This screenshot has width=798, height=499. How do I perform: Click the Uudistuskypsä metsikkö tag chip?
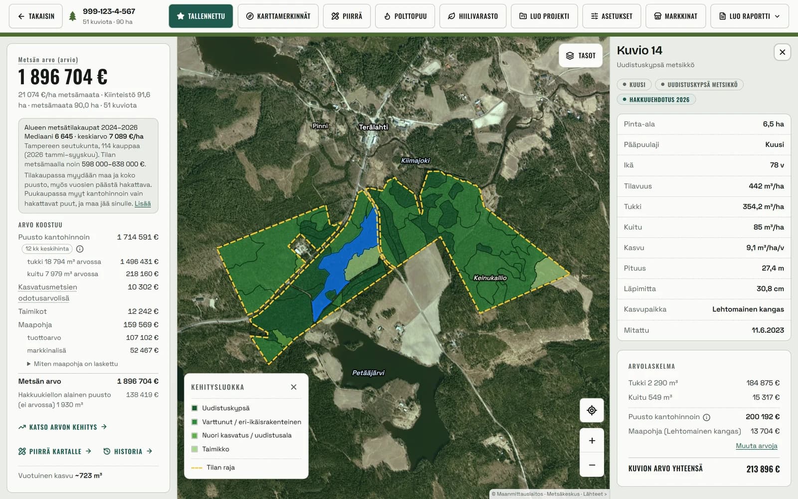699,84
